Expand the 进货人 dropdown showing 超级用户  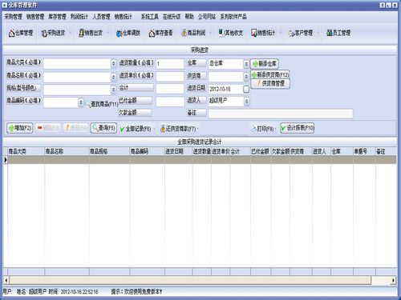(x=246, y=102)
